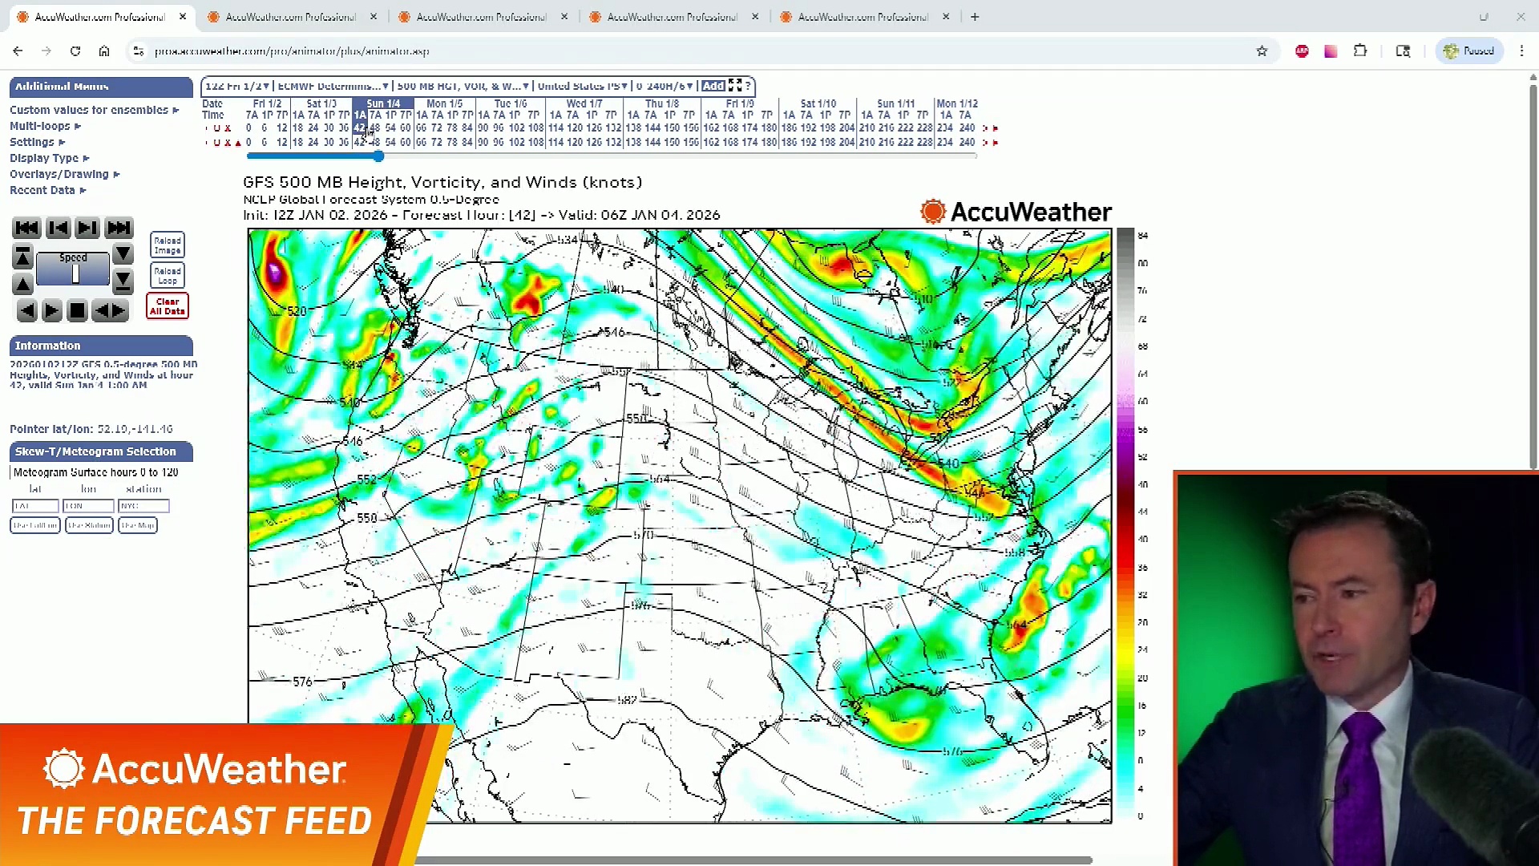This screenshot has height=866, width=1539.
Task: Click inside the LAT input field
Action: point(34,506)
